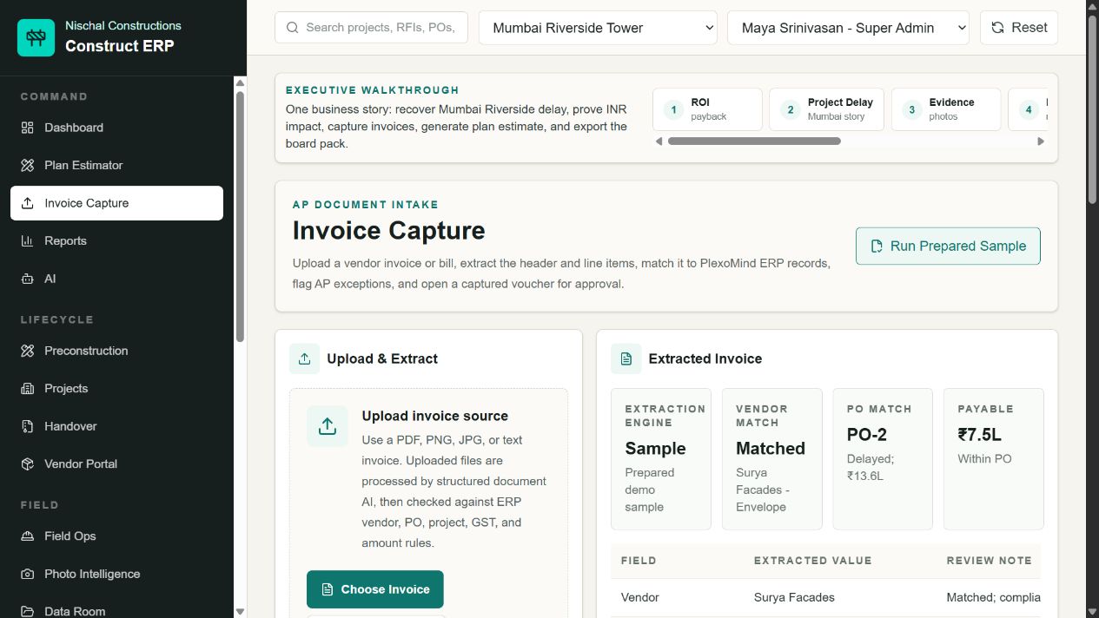Image resolution: width=1099 pixels, height=618 pixels.
Task: Expand the Mumbai Riverside Tower project dropdown
Action: [x=598, y=28]
